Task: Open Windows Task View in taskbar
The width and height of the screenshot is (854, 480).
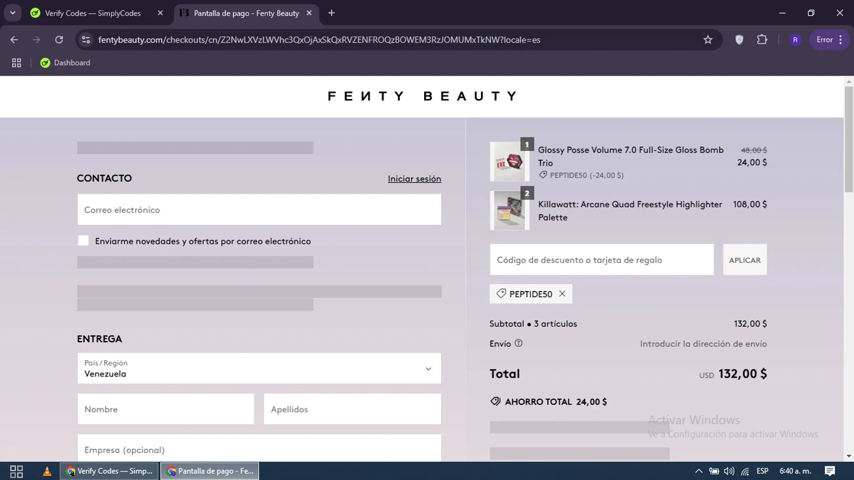Action: tap(17, 471)
